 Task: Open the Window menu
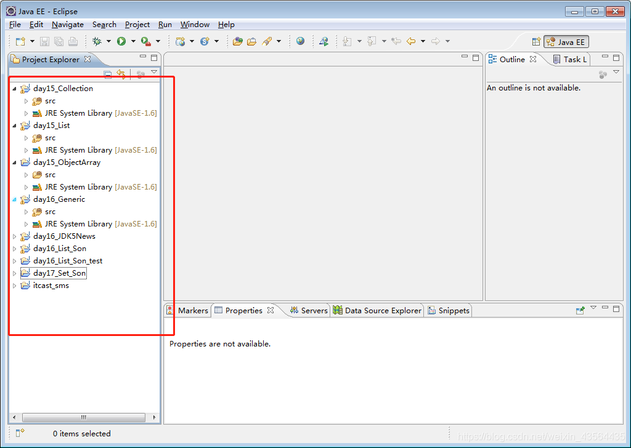pyautogui.click(x=195, y=25)
